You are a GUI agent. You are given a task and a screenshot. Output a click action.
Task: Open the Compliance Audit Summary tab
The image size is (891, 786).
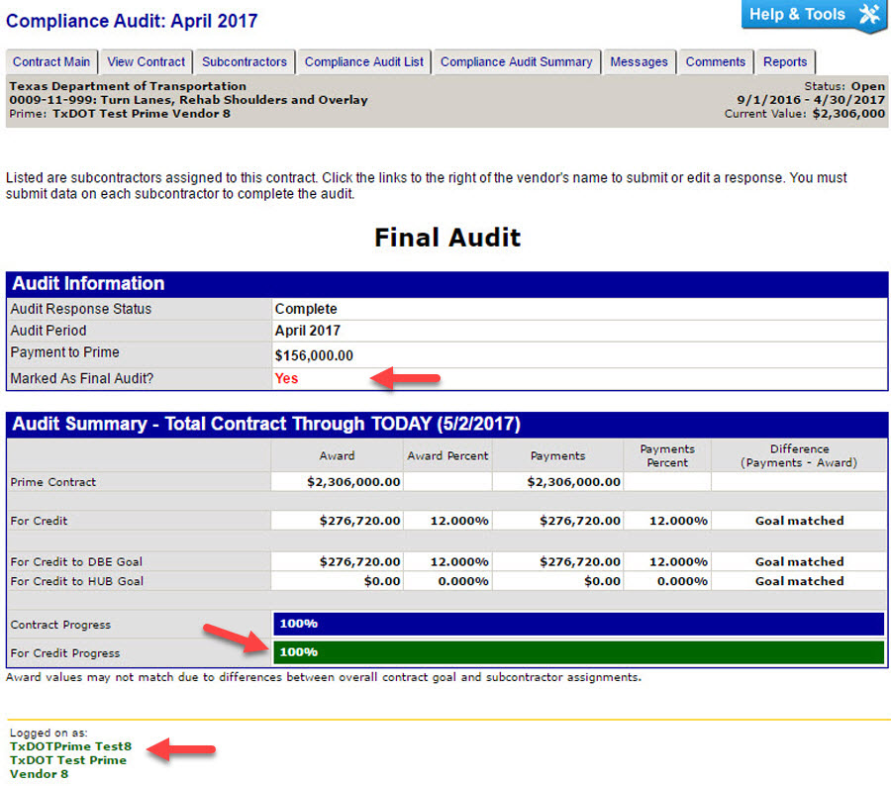pos(516,61)
